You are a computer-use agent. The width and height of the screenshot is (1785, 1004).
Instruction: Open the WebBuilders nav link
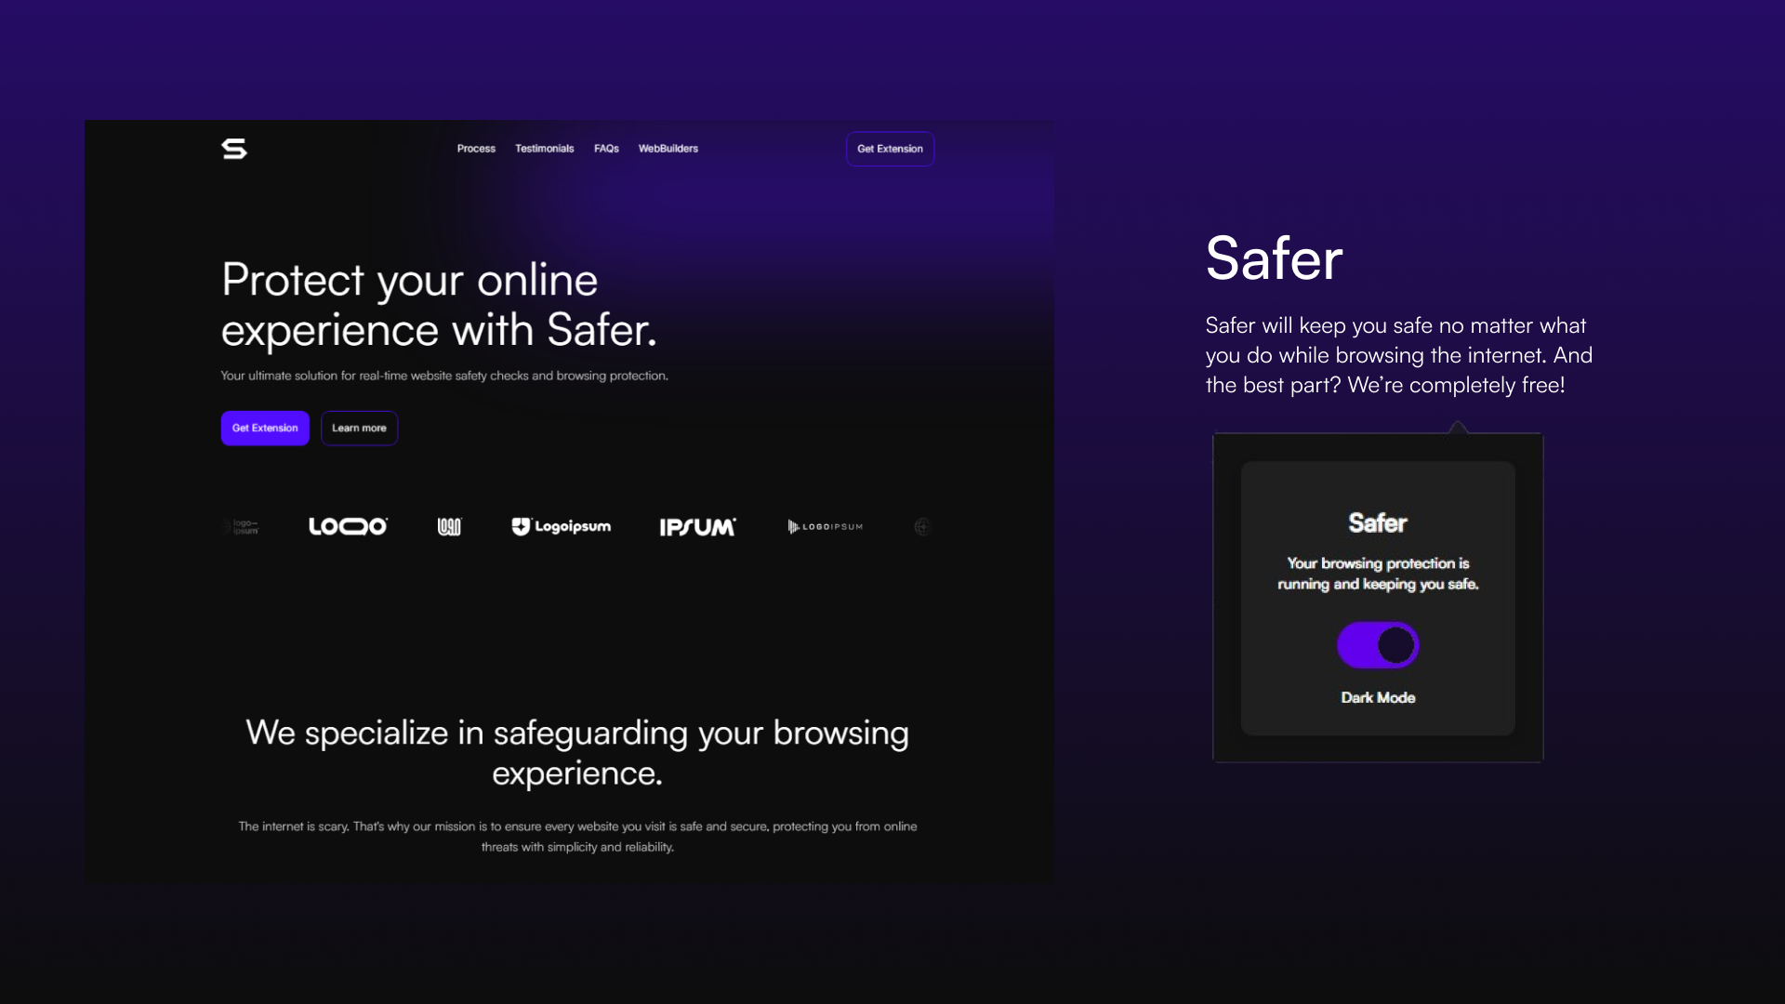(x=668, y=149)
